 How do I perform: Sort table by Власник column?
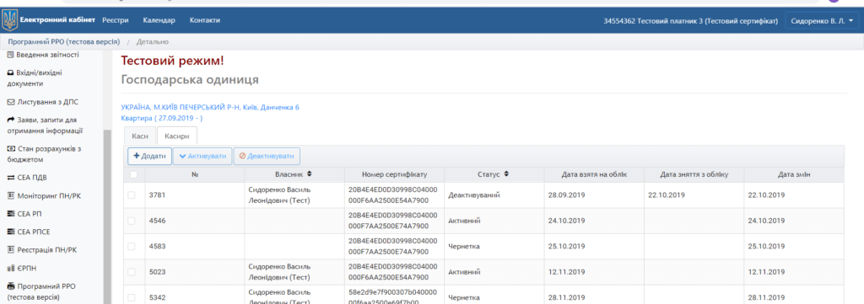[x=294, y=174]
